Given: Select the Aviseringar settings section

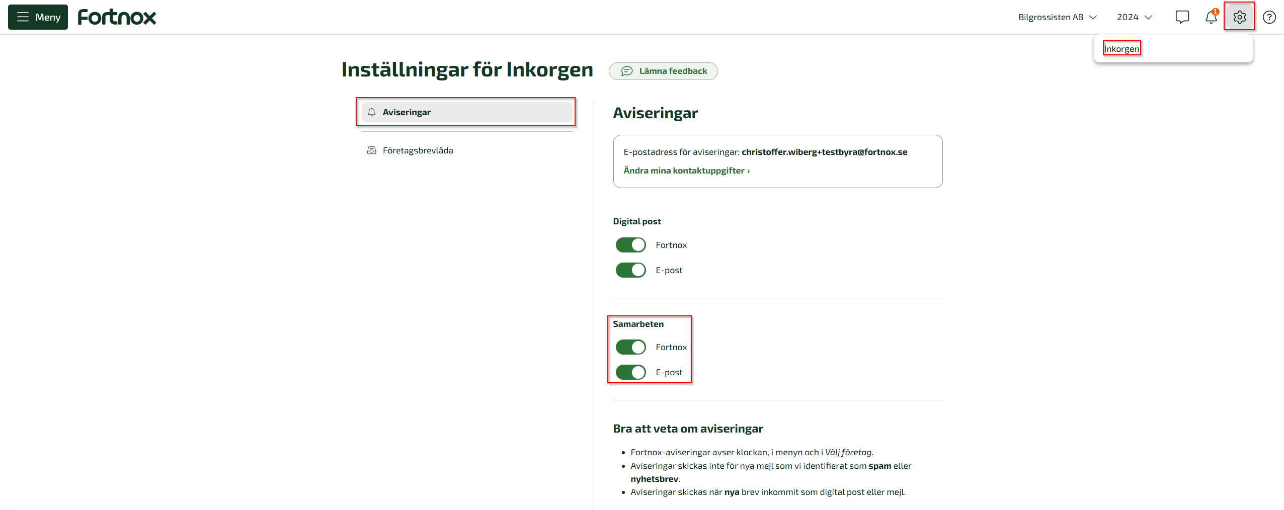Looking at the screenshot, I should pos(407,112).
